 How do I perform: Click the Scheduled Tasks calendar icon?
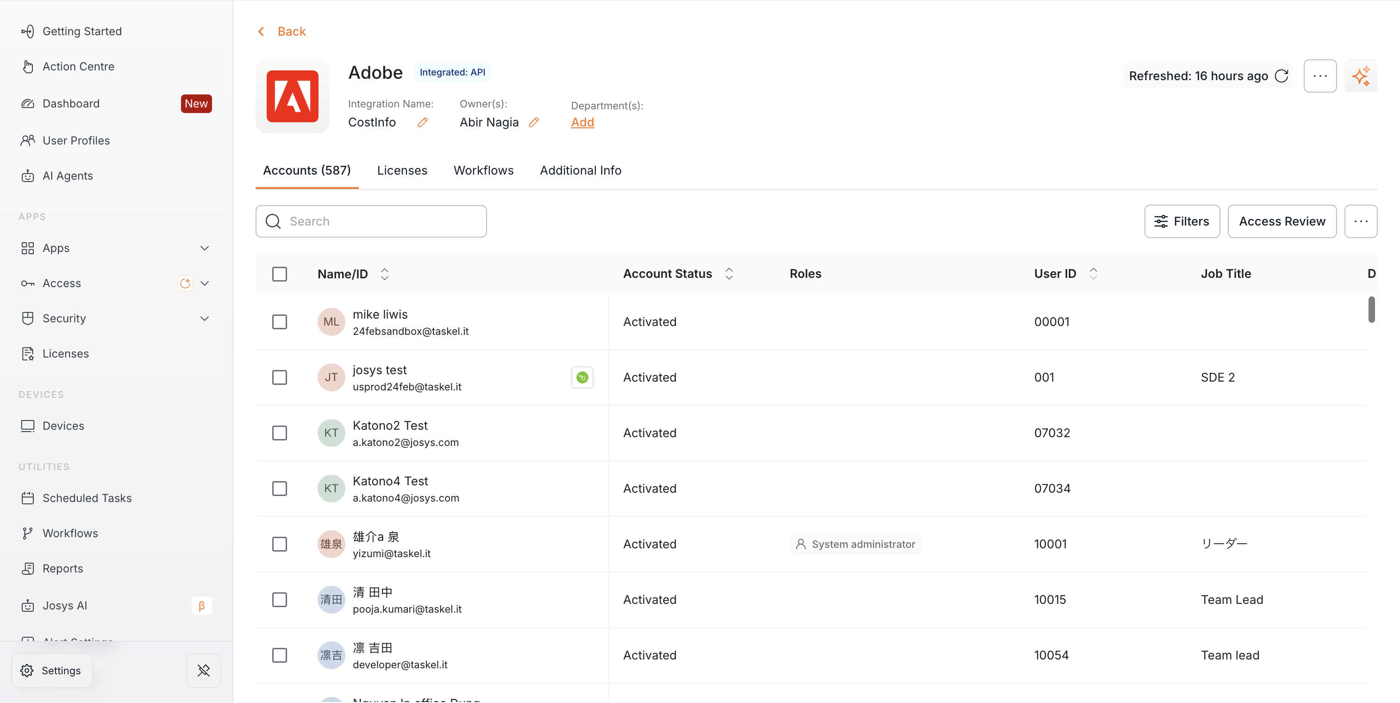(x=28, y=498)
